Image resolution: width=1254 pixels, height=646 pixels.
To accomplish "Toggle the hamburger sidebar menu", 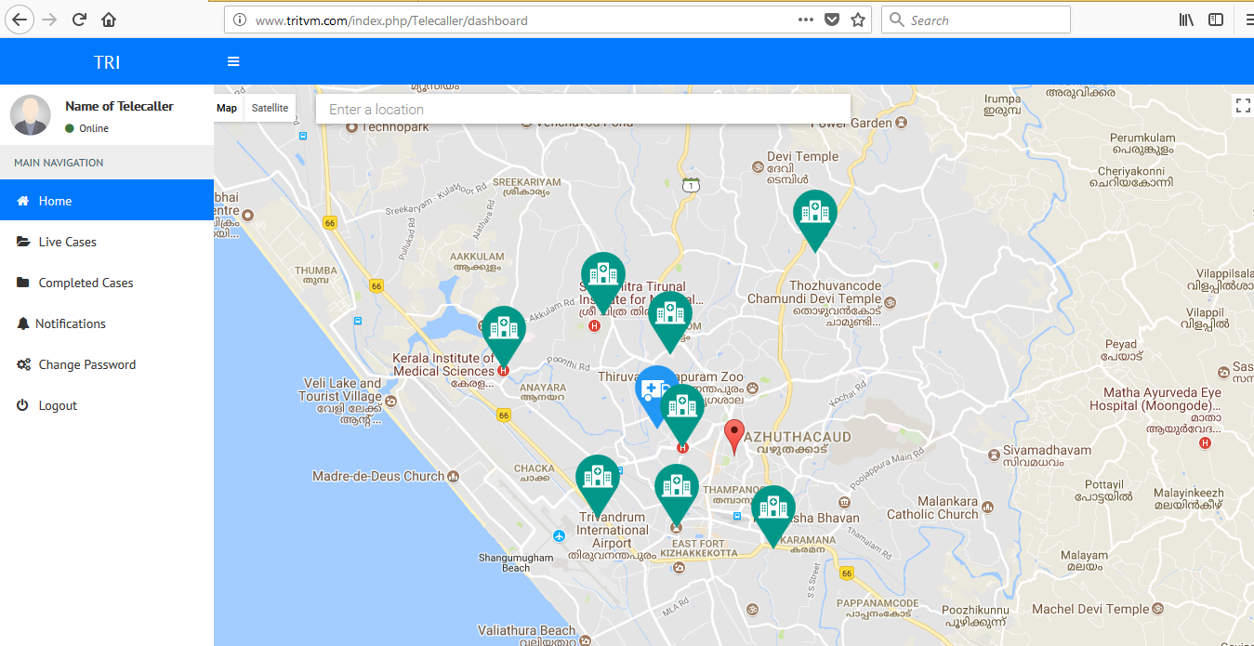I will pos(233,61).
